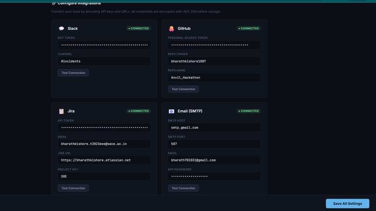This screenshot has height=211, width=376.
Task: Click the AES-256 encryption description text
Action: click(x=136, y=12)
